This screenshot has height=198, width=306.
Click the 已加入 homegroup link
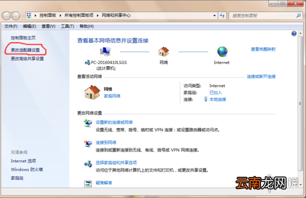[x=215, y=92]
